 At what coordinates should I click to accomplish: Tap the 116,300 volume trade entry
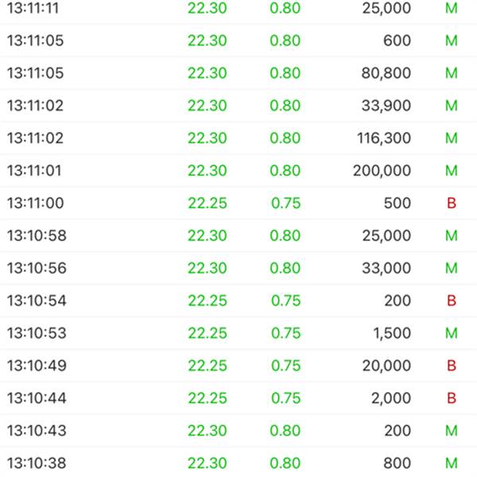tap(238, 138)
